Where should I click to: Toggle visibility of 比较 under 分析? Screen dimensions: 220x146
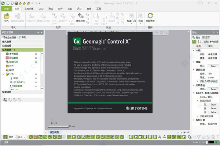click(x=36, y=78)
